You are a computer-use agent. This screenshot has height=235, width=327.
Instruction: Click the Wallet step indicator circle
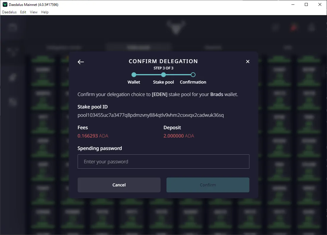tap(134, 75)
